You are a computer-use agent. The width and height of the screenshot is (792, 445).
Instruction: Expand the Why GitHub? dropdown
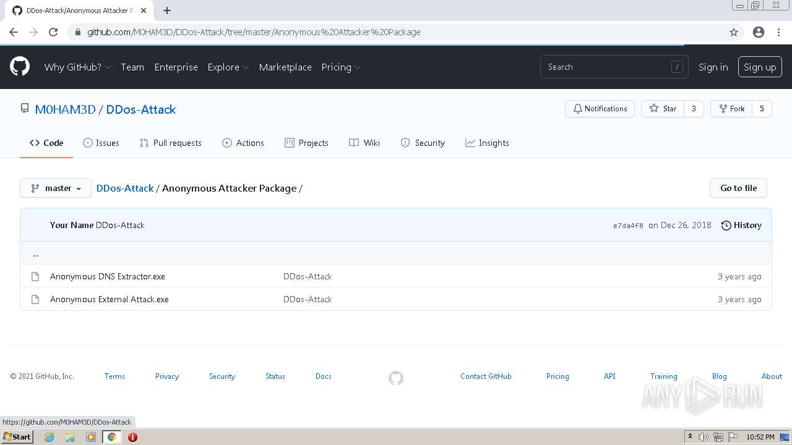click(77, 67)
